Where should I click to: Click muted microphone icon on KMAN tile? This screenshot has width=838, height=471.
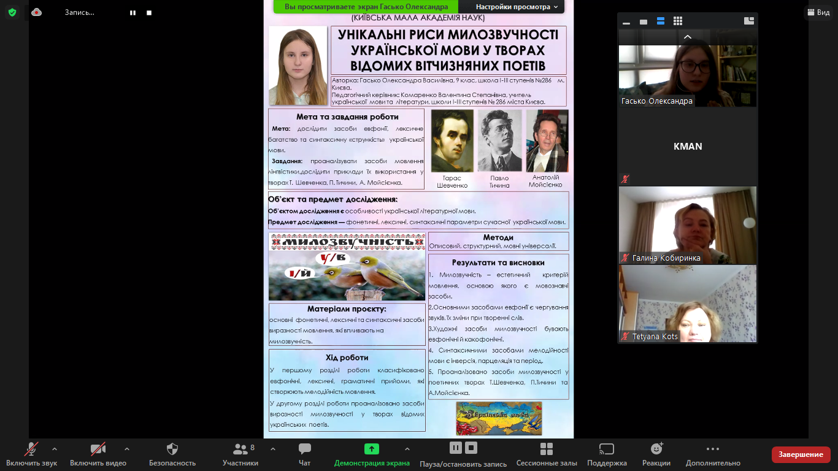click(x=625, y=179)
